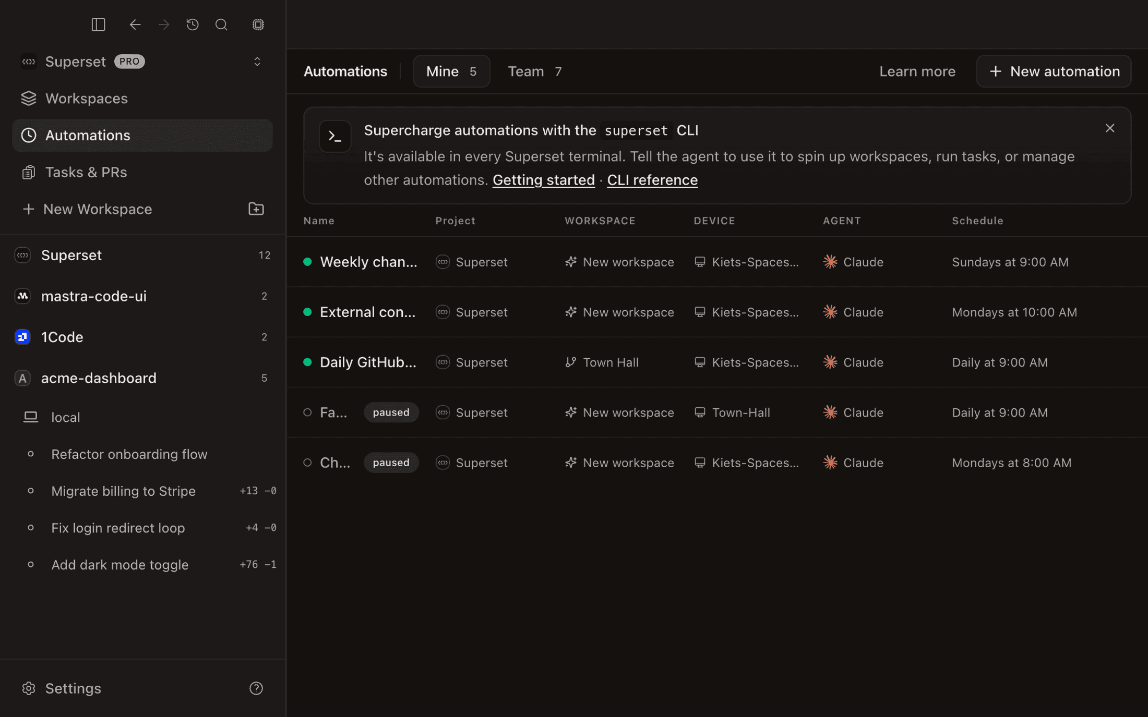Click the green status dot for External con...
Viewport: 1148px width, 717px height.
(307, 312)
